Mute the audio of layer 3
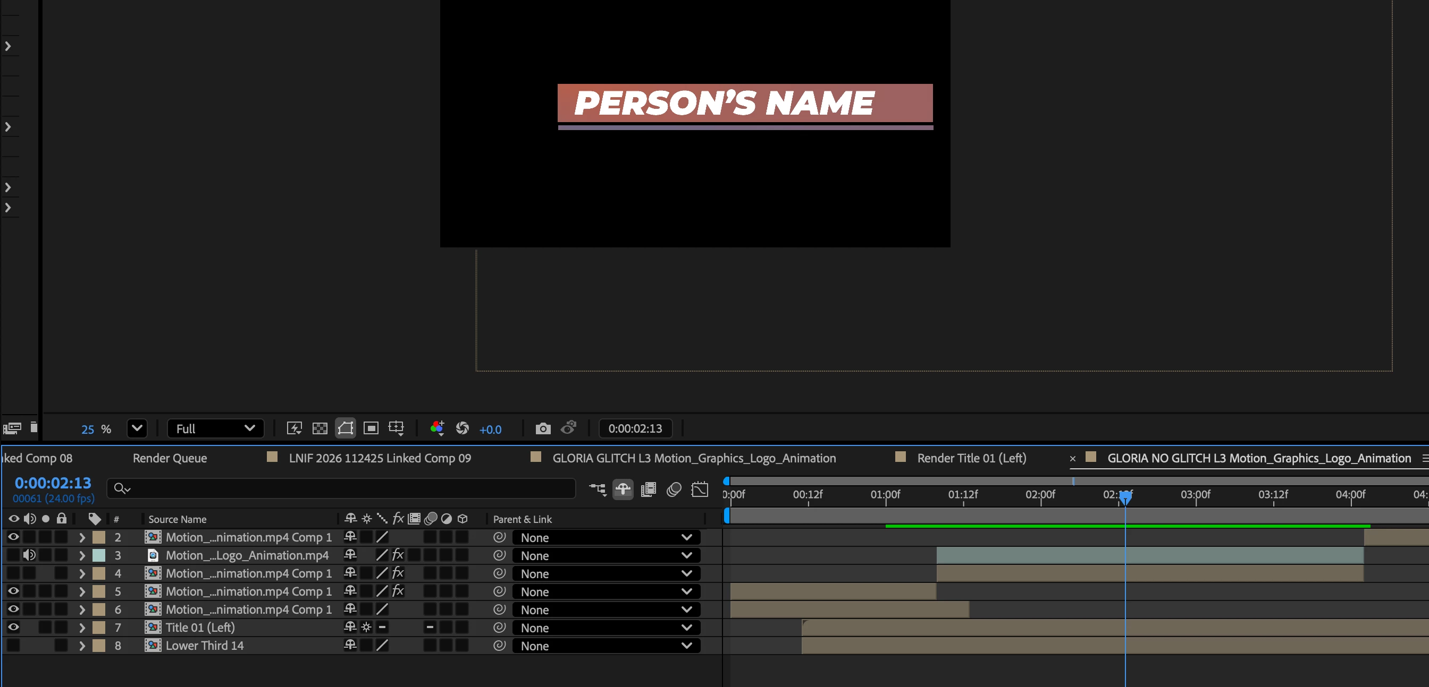 pyautogui.click(x=29, y=555)
